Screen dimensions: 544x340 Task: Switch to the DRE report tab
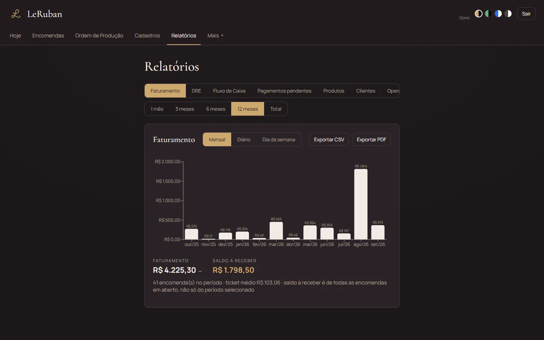[196, 91]
